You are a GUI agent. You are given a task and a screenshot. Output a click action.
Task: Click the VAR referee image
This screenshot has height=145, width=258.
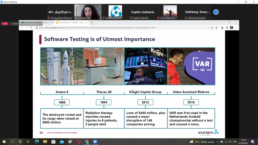pos(191,66)
